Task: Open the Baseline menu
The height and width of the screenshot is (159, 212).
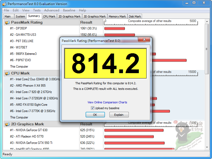Action: click(x=69, y=10)
